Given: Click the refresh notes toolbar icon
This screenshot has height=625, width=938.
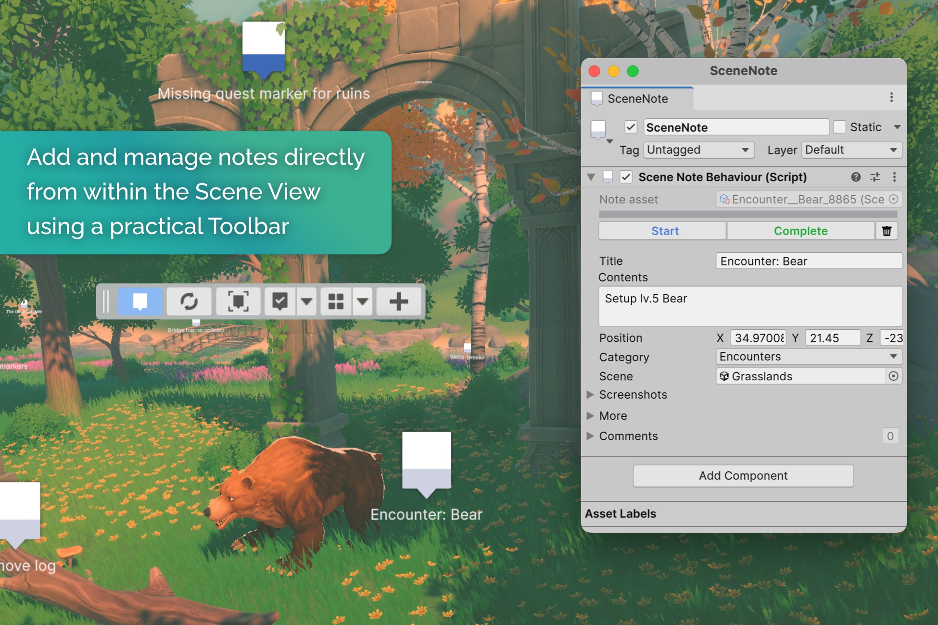Looking at the screenshot, I should click(x=189, y=301).
